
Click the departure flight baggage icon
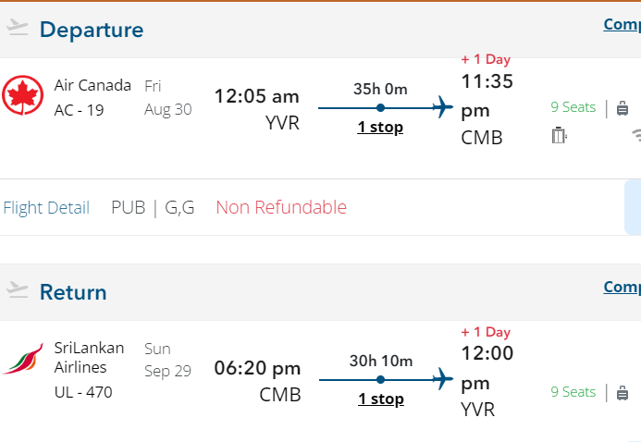[623, 108]
